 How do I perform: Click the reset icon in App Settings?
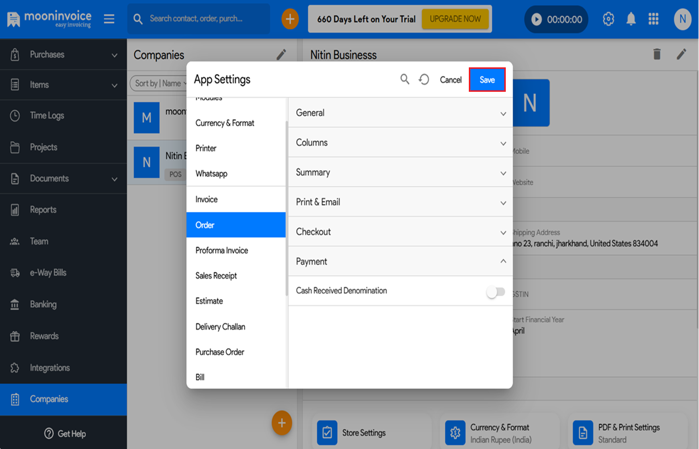point(424,79)
